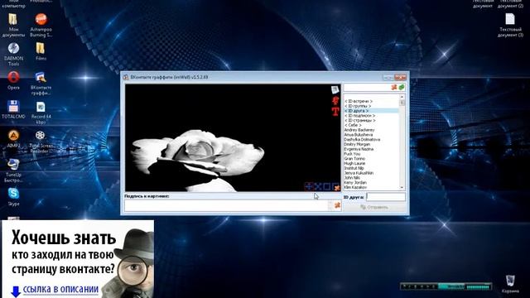Image resolution: width=530 pixels, height=298 pixels.
Task: Select Jenya Kukushkin in the friend list
Action: click(x=359, y=173)
